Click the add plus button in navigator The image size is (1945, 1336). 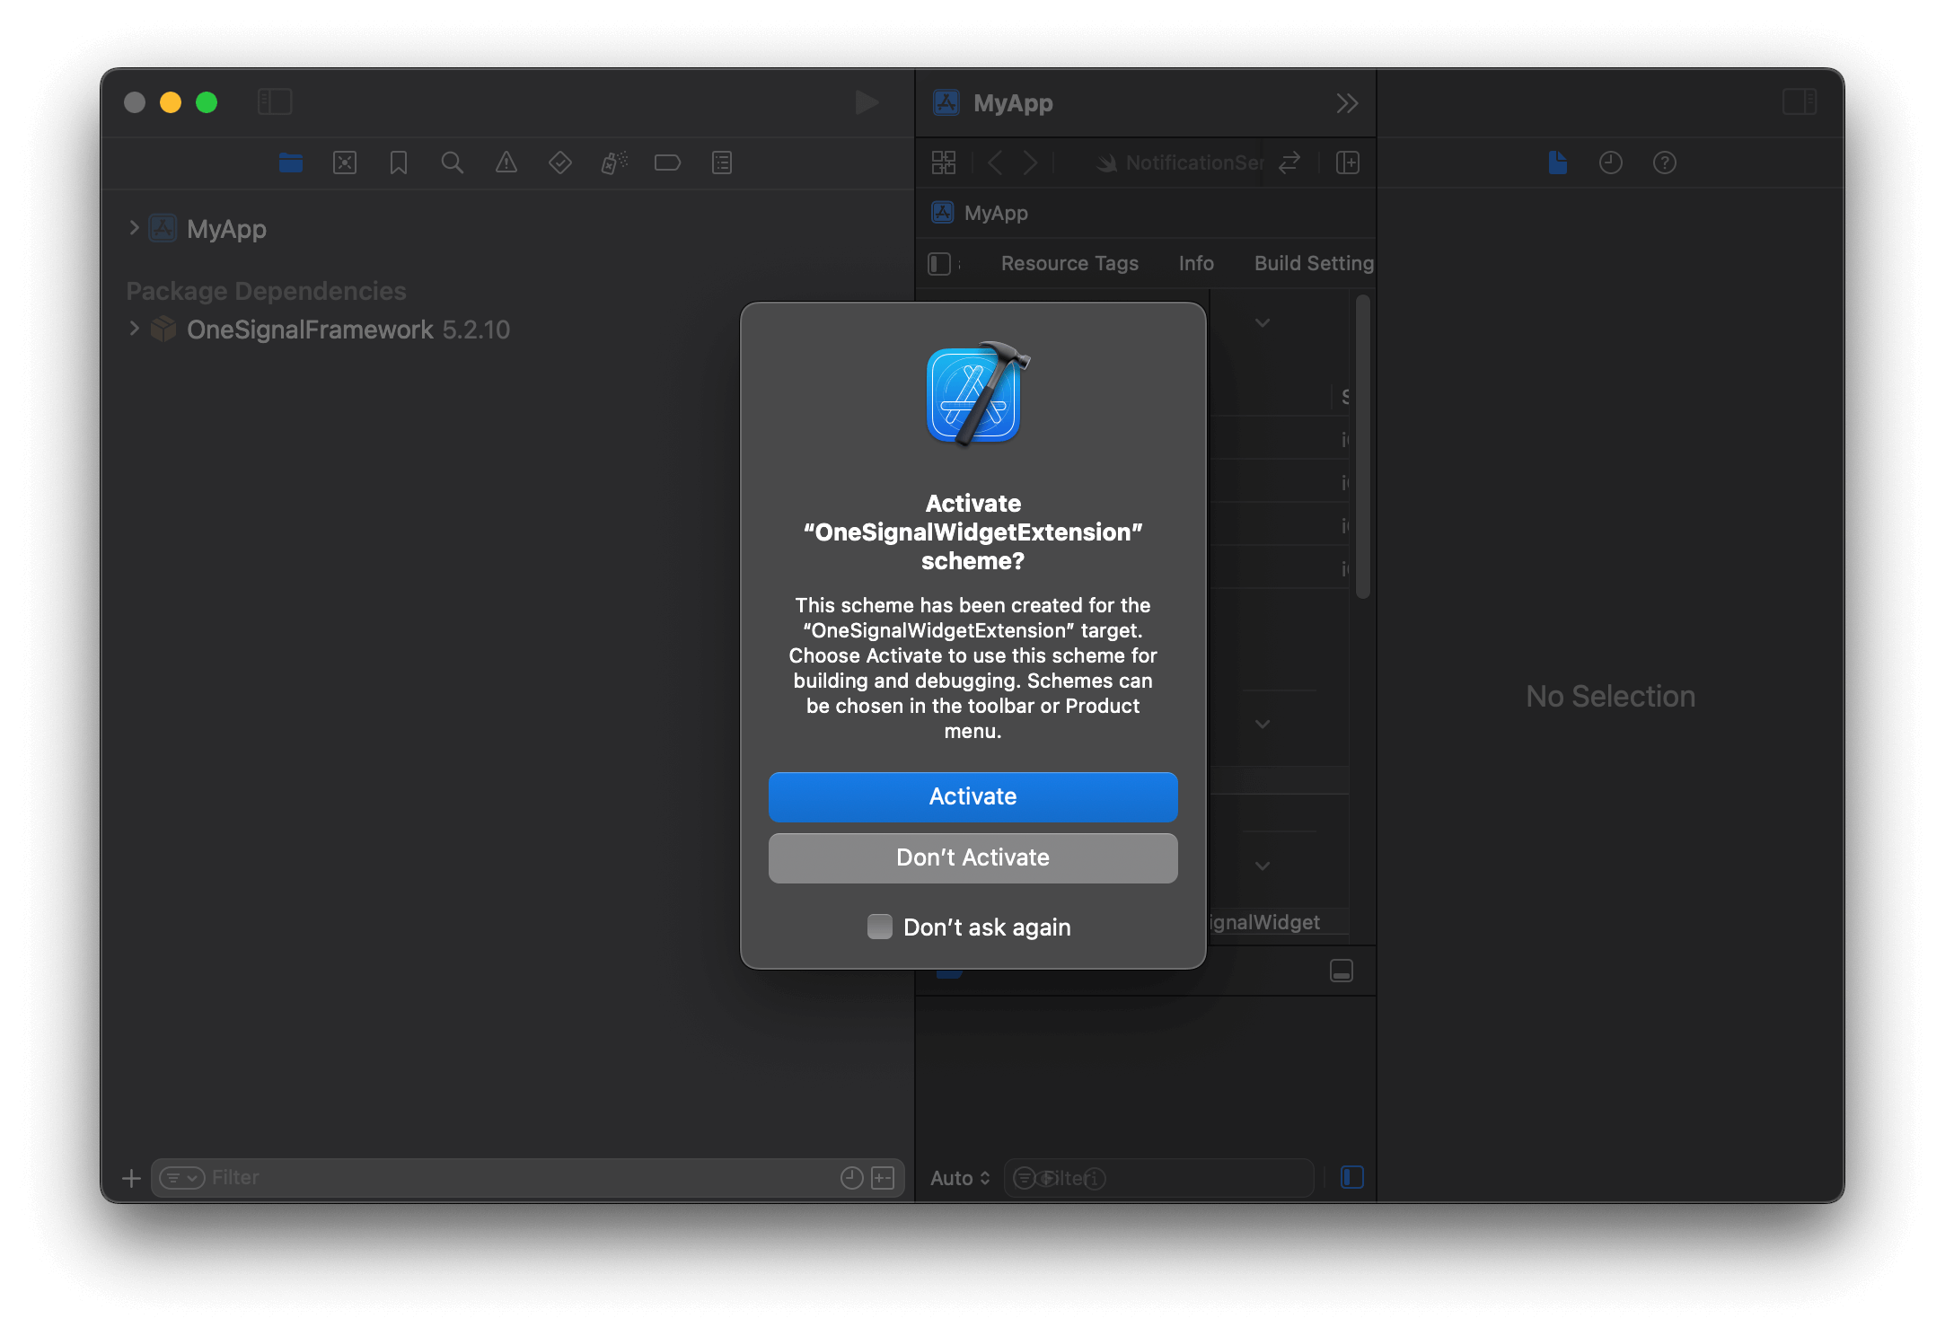pyautogui.click(x=131, y=1178)
